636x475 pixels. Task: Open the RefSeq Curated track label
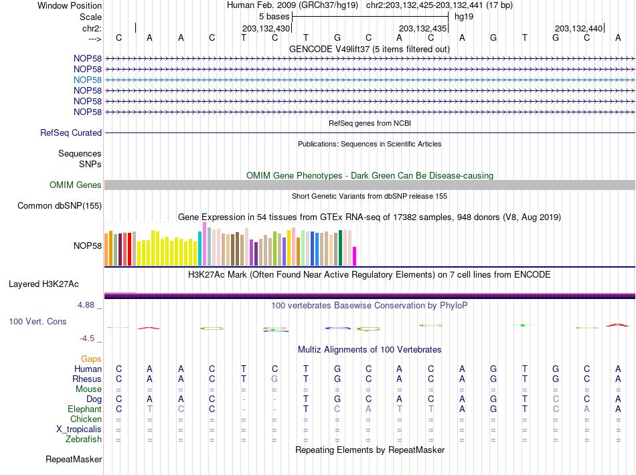tap(71, 132)
